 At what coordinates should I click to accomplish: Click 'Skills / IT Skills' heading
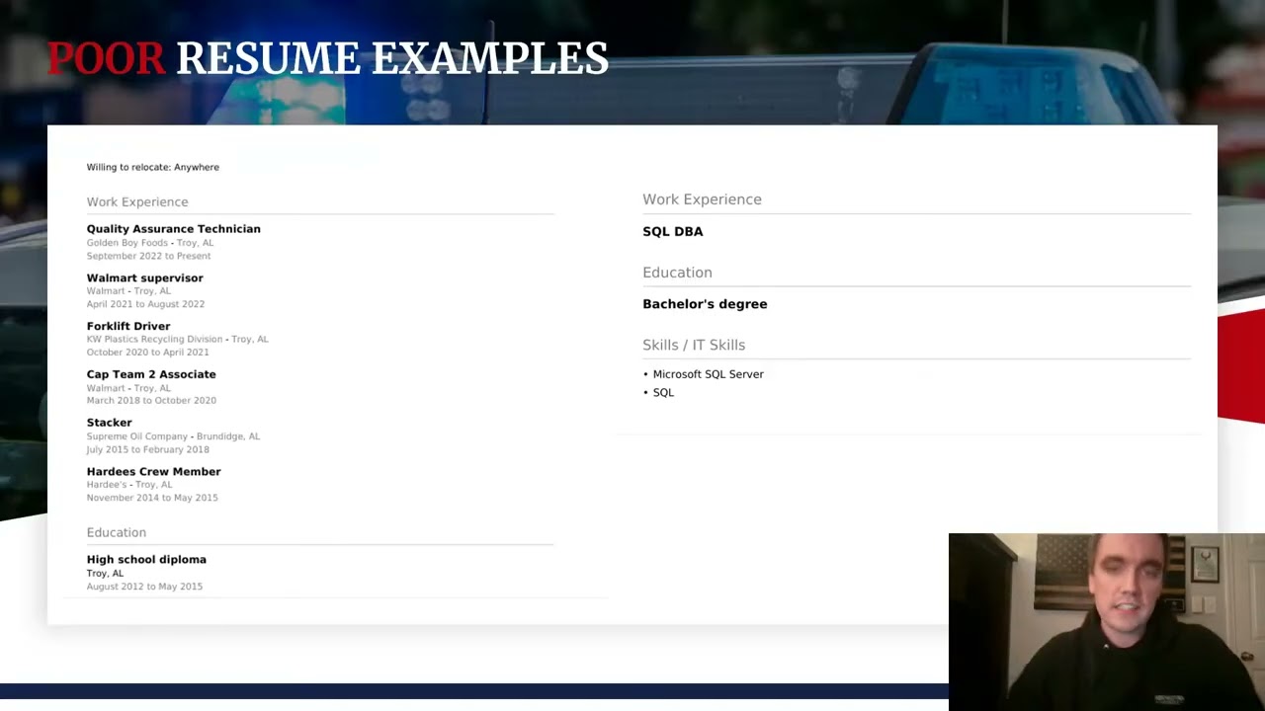coord(694,345)
